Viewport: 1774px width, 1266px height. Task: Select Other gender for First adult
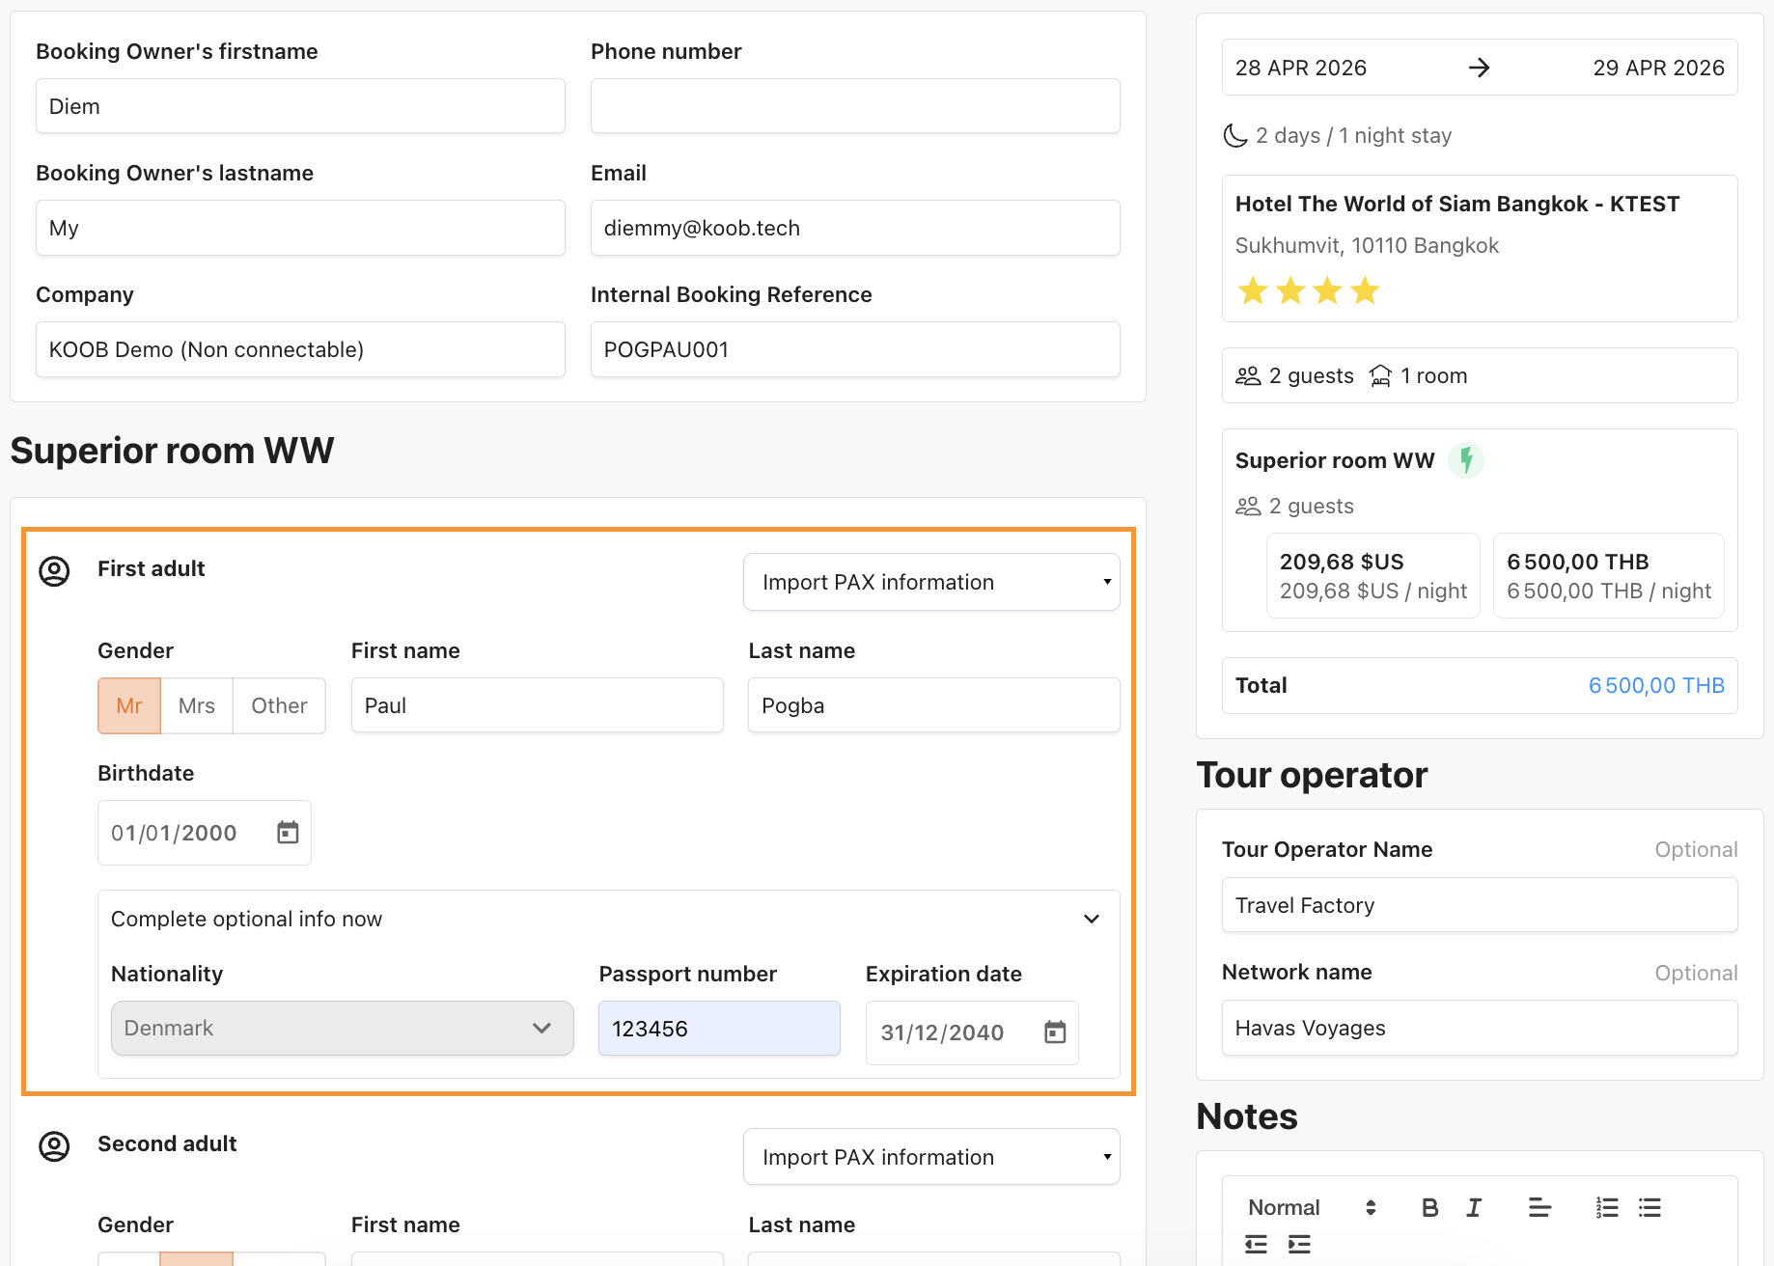pos(279,705)
